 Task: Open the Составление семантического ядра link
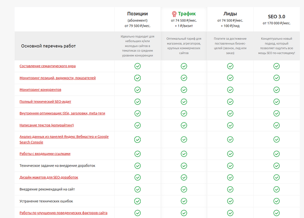click(48, 66)
